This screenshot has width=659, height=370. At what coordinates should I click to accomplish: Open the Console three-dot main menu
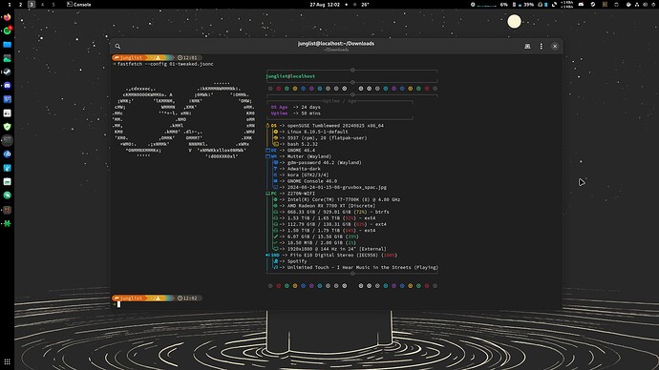[541, 46]
